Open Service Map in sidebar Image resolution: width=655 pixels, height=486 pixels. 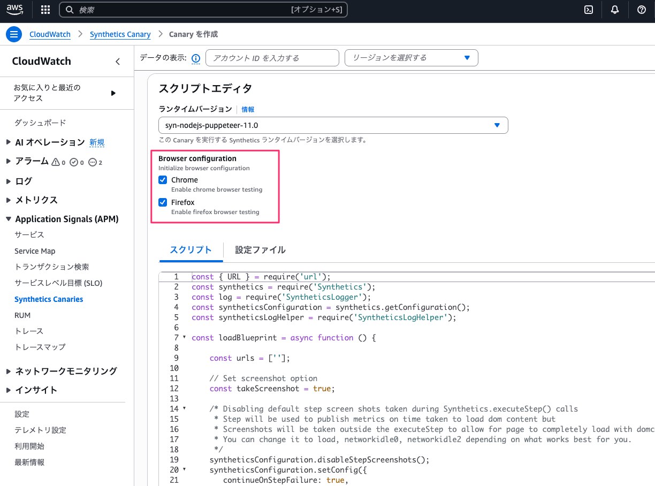point(35,251)
